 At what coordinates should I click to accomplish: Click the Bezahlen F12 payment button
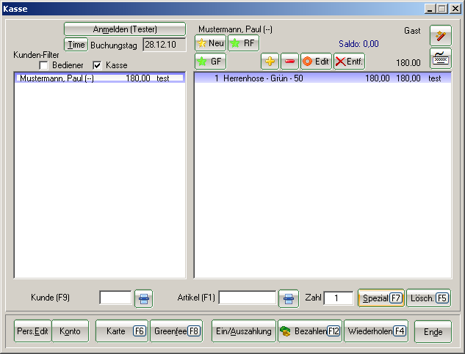coord(309,331)
